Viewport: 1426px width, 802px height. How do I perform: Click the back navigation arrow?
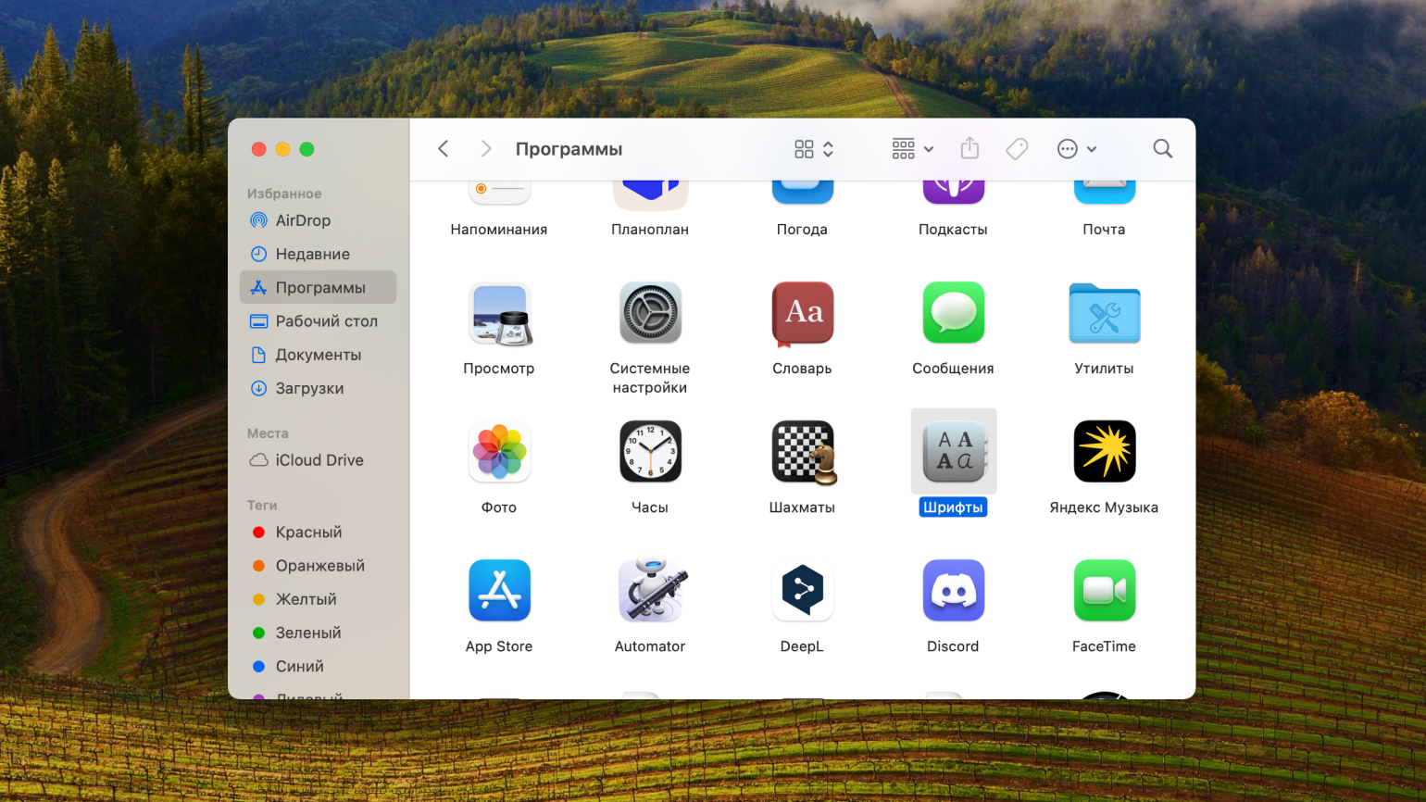coord(444,149)
